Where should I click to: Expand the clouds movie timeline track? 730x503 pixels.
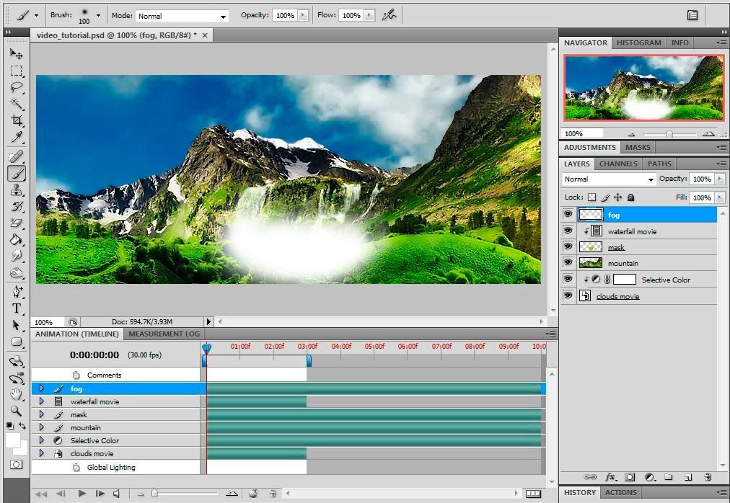41,453
